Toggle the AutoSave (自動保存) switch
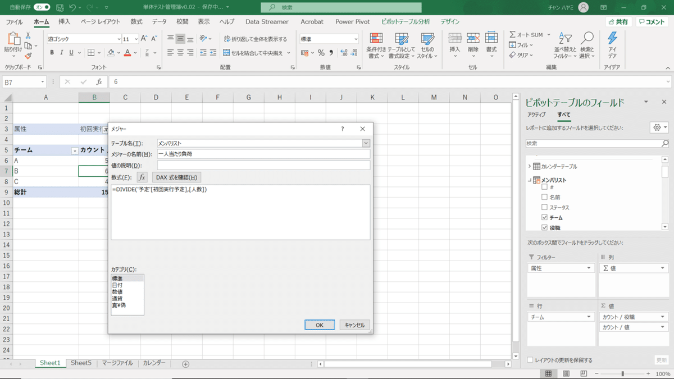 (42, 7)
